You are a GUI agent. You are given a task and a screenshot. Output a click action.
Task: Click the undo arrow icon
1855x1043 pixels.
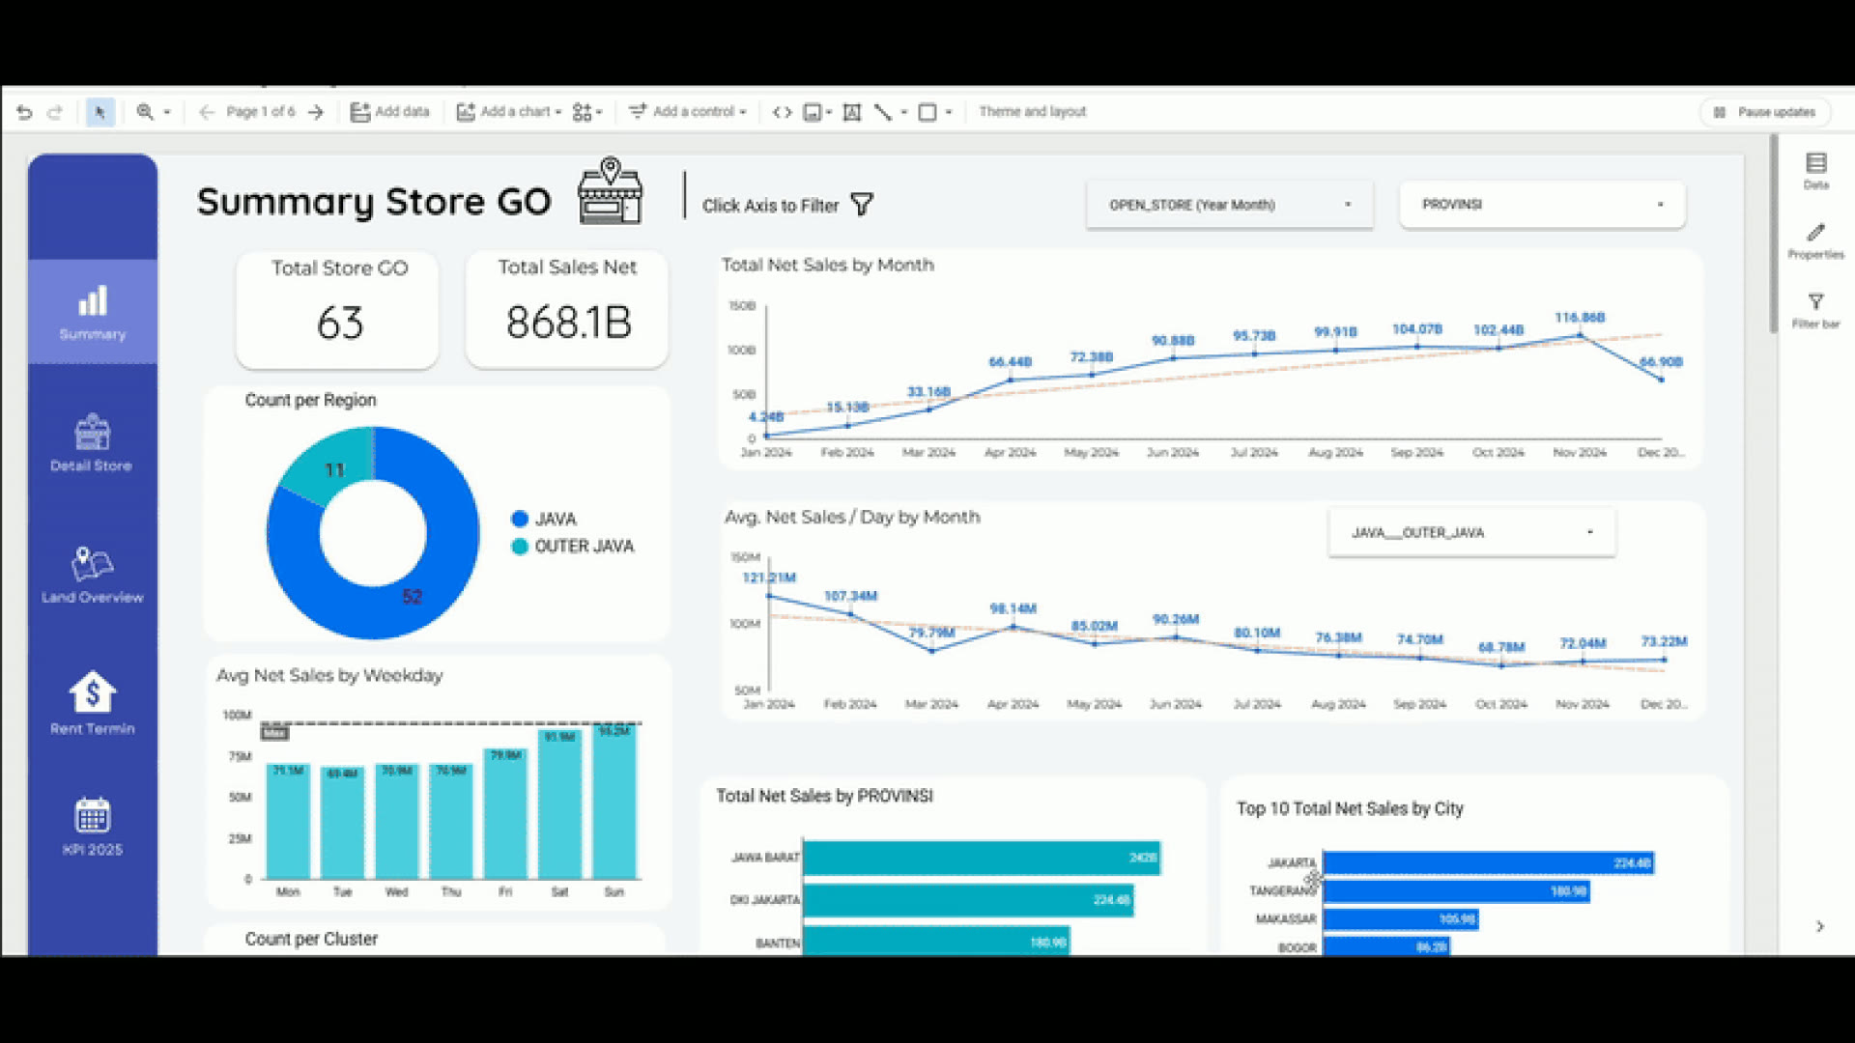24,112
